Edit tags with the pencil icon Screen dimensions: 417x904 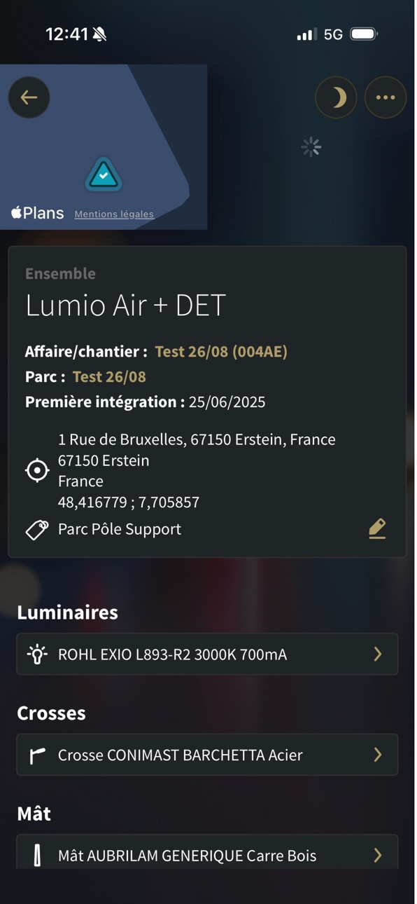377,528
